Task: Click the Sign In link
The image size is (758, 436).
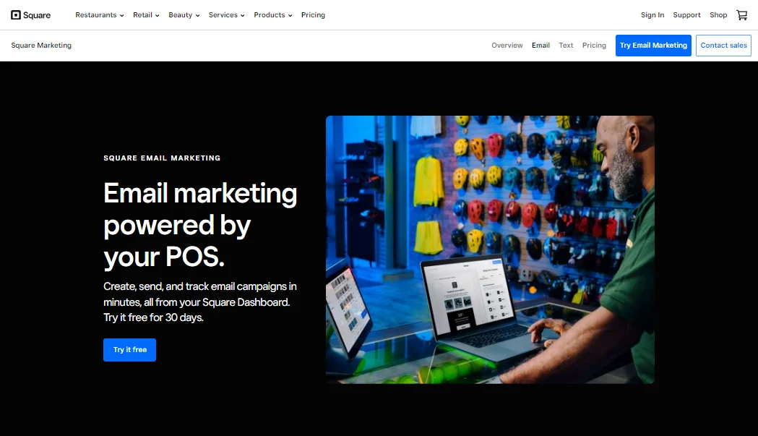Action: (x=652, y=15)
